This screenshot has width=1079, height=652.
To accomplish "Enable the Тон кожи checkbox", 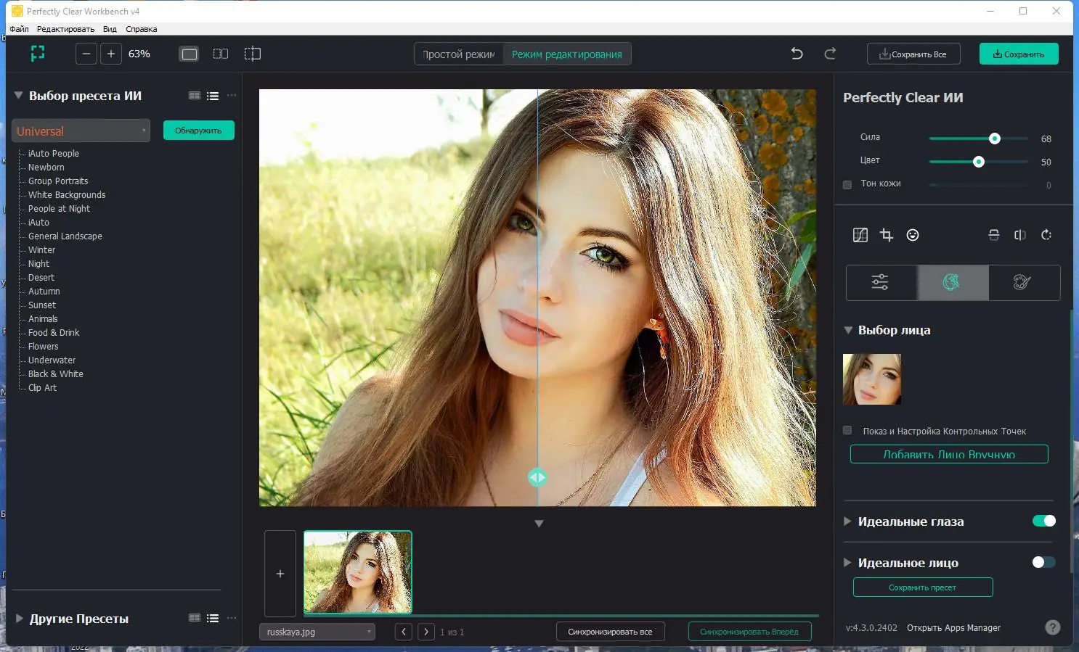I will 847,184.
